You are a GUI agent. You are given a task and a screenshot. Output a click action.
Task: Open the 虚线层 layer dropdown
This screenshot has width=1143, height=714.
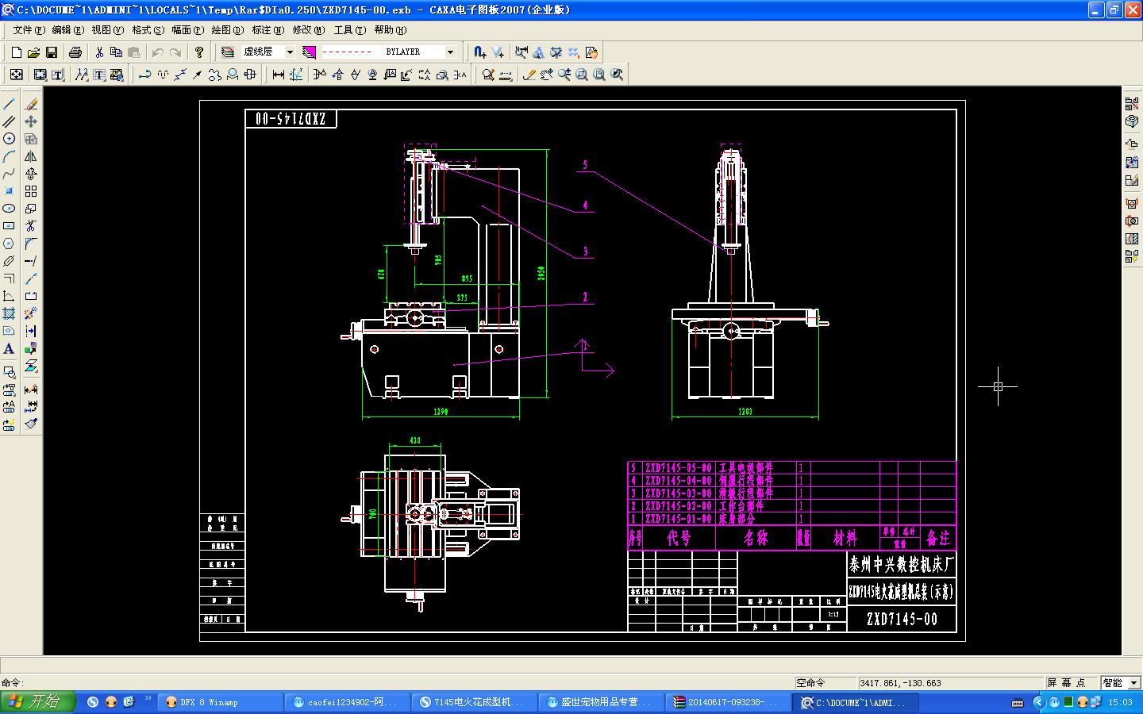coord(290,52)
